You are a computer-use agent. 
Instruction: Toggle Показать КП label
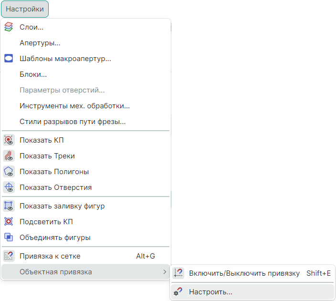click(42, 140)
